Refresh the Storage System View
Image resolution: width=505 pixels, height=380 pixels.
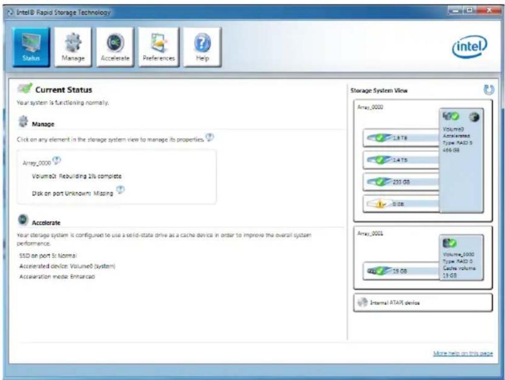tap(488, 90)
